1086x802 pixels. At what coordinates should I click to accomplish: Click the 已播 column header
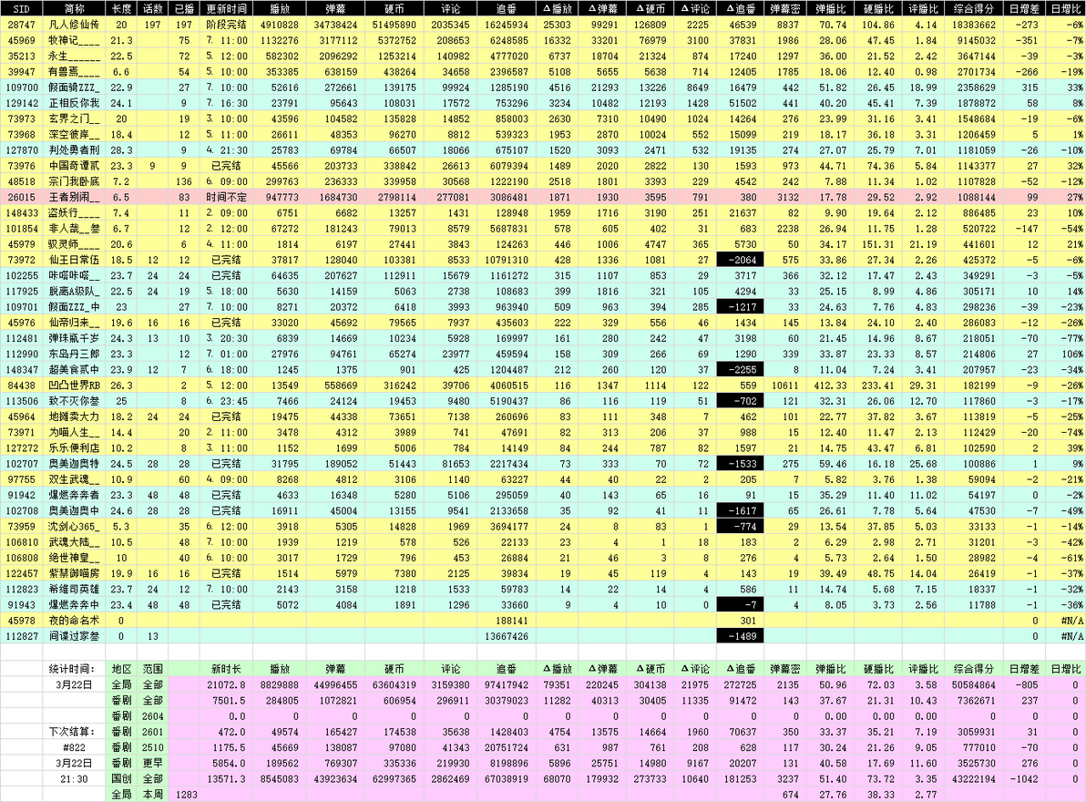184,8
